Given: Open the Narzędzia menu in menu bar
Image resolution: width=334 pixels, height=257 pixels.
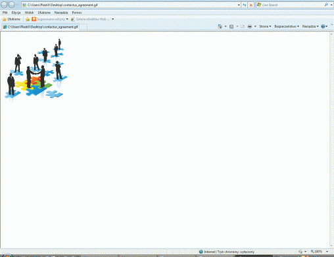Looking at the screenshot, I should (x=61, y=12).
